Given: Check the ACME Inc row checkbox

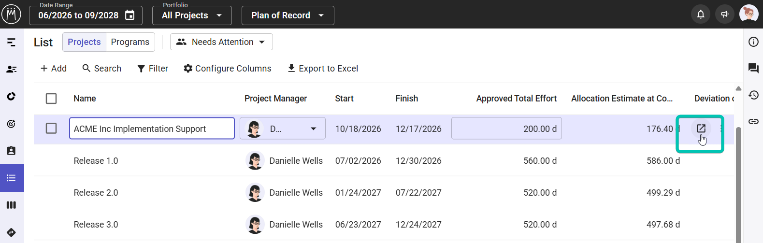Looking at the screenshot, I should tap(51, 129).
